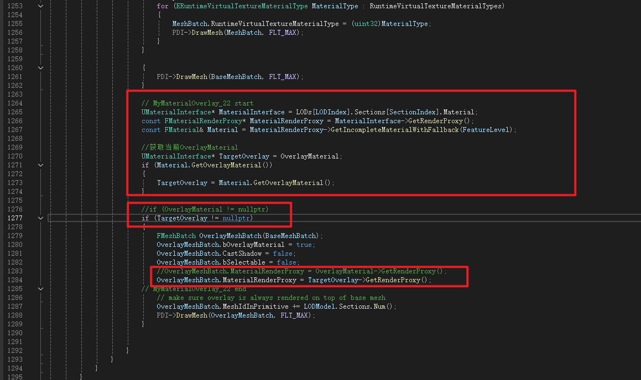
Task: Click the fold chevron at line 1285
Action: pos(40,289)
